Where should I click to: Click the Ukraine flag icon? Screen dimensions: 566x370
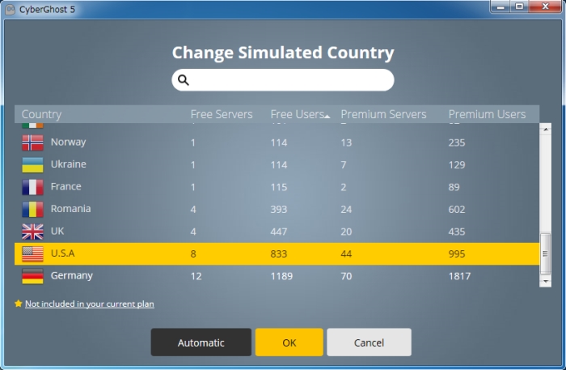[x=32, y=165]
